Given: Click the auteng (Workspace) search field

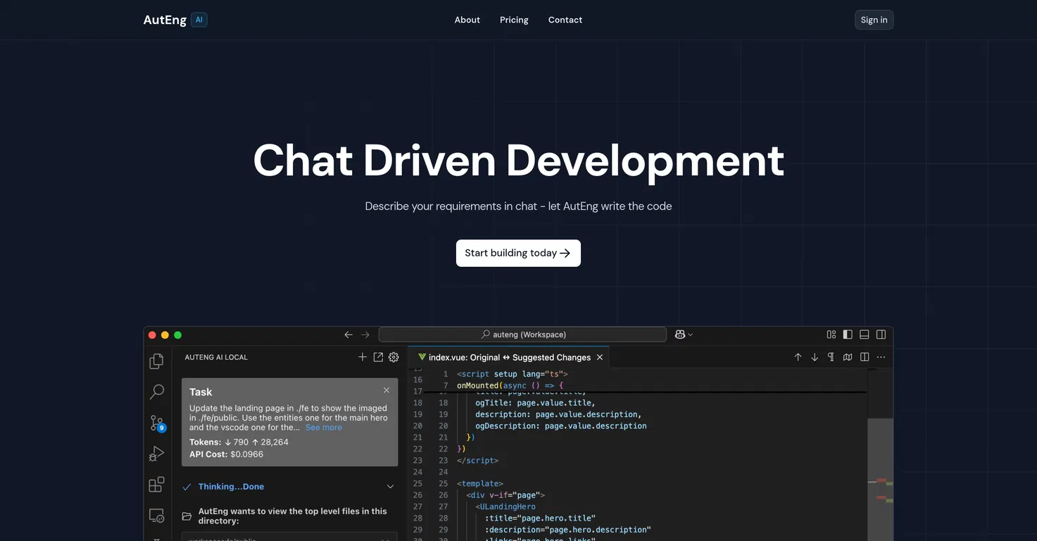Looking at the screenshot, I should point(522,335).
